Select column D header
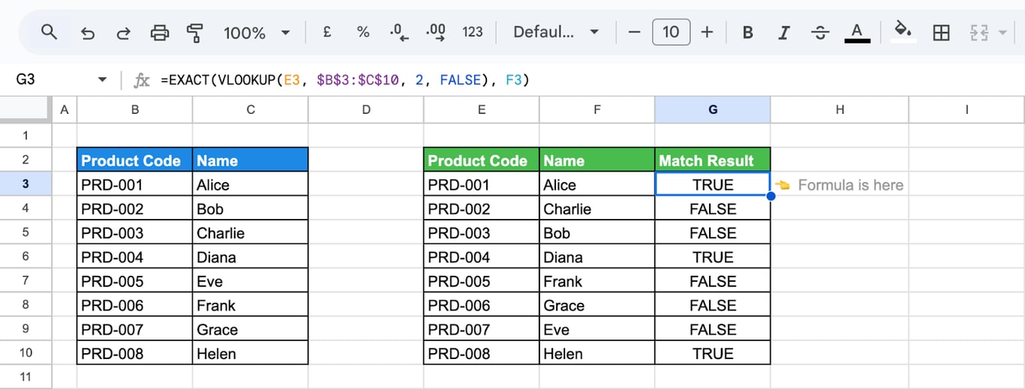The width and height of the screenshot is (1025, 389). [x=366, y=109]
